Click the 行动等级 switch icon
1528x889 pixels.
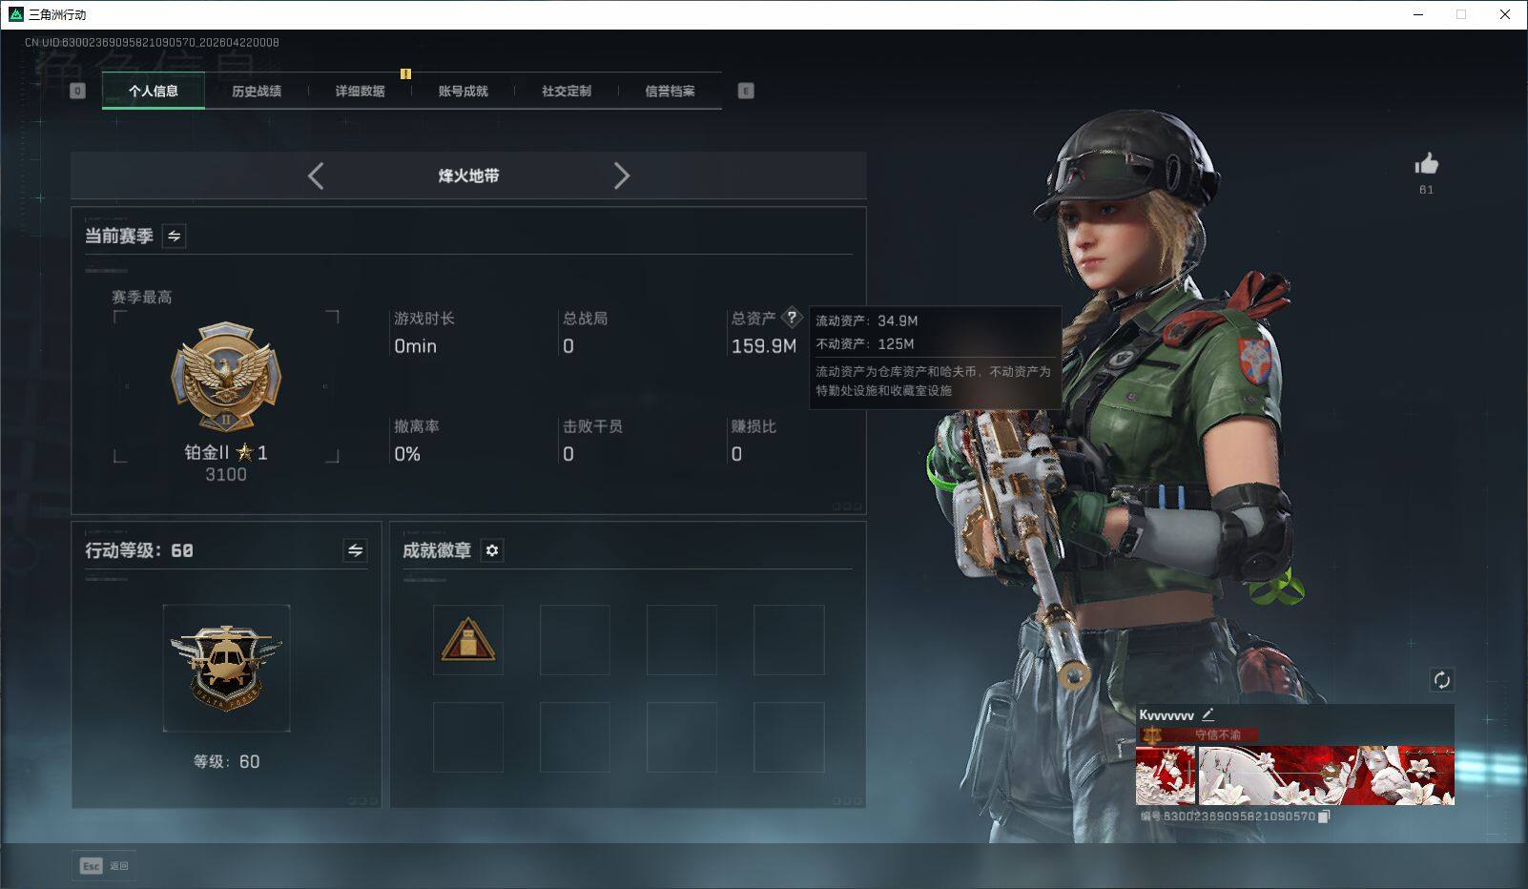click(354, 550)
